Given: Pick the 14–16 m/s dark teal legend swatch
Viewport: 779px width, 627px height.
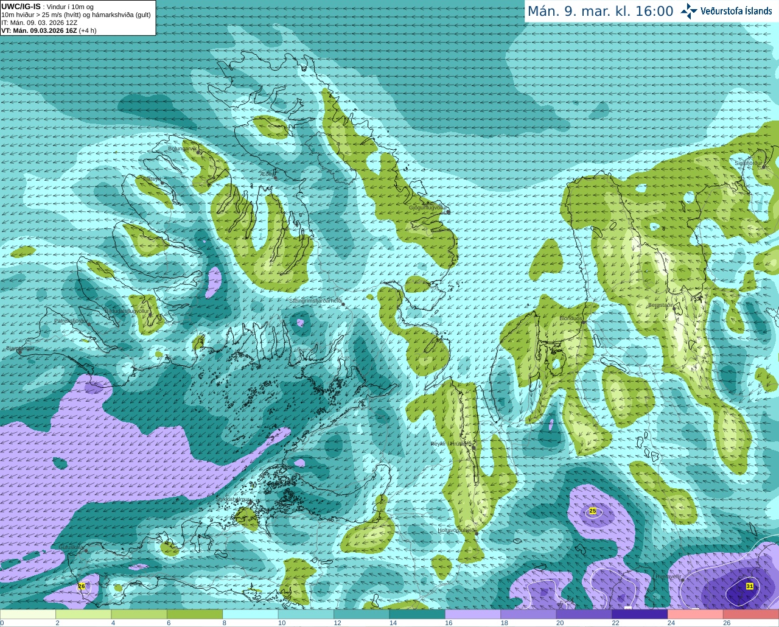Looking at the screenshot, I should [x=417, y=614].
